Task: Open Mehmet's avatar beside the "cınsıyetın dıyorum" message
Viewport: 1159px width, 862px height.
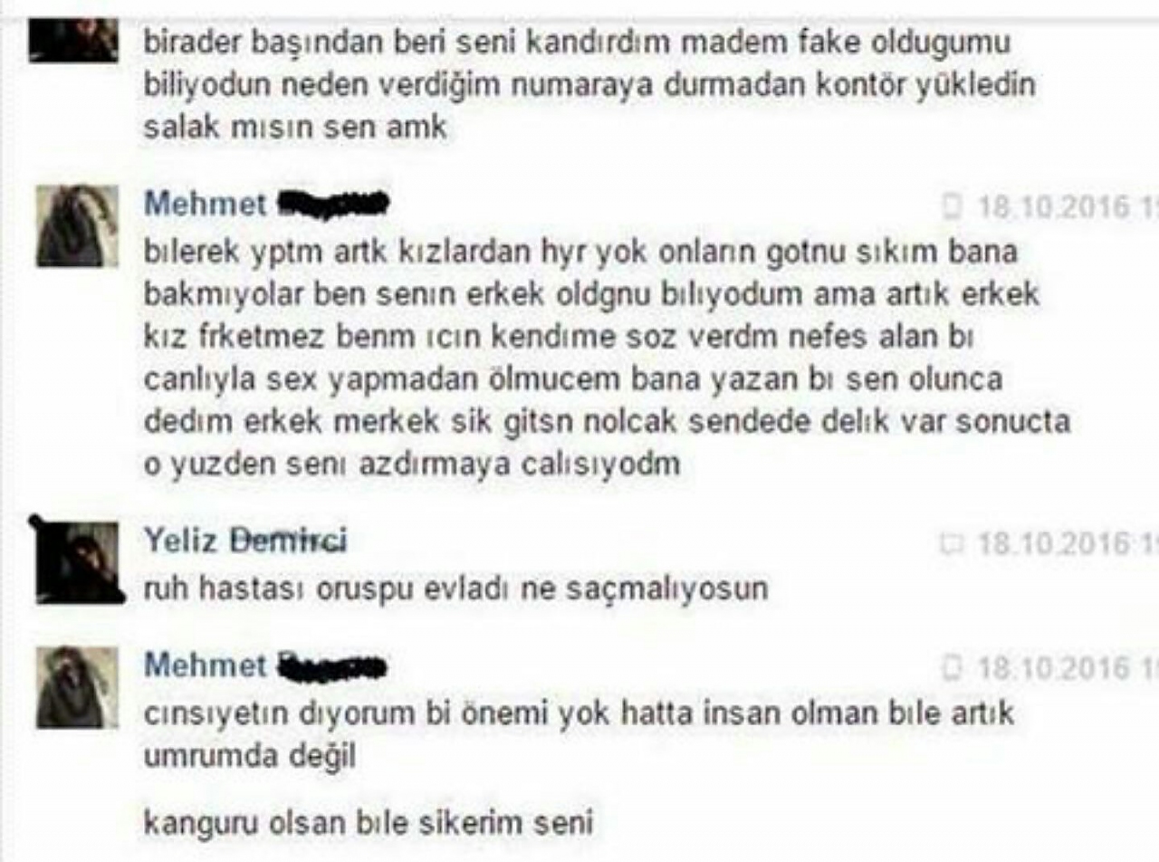Action: tap(77, 687)
